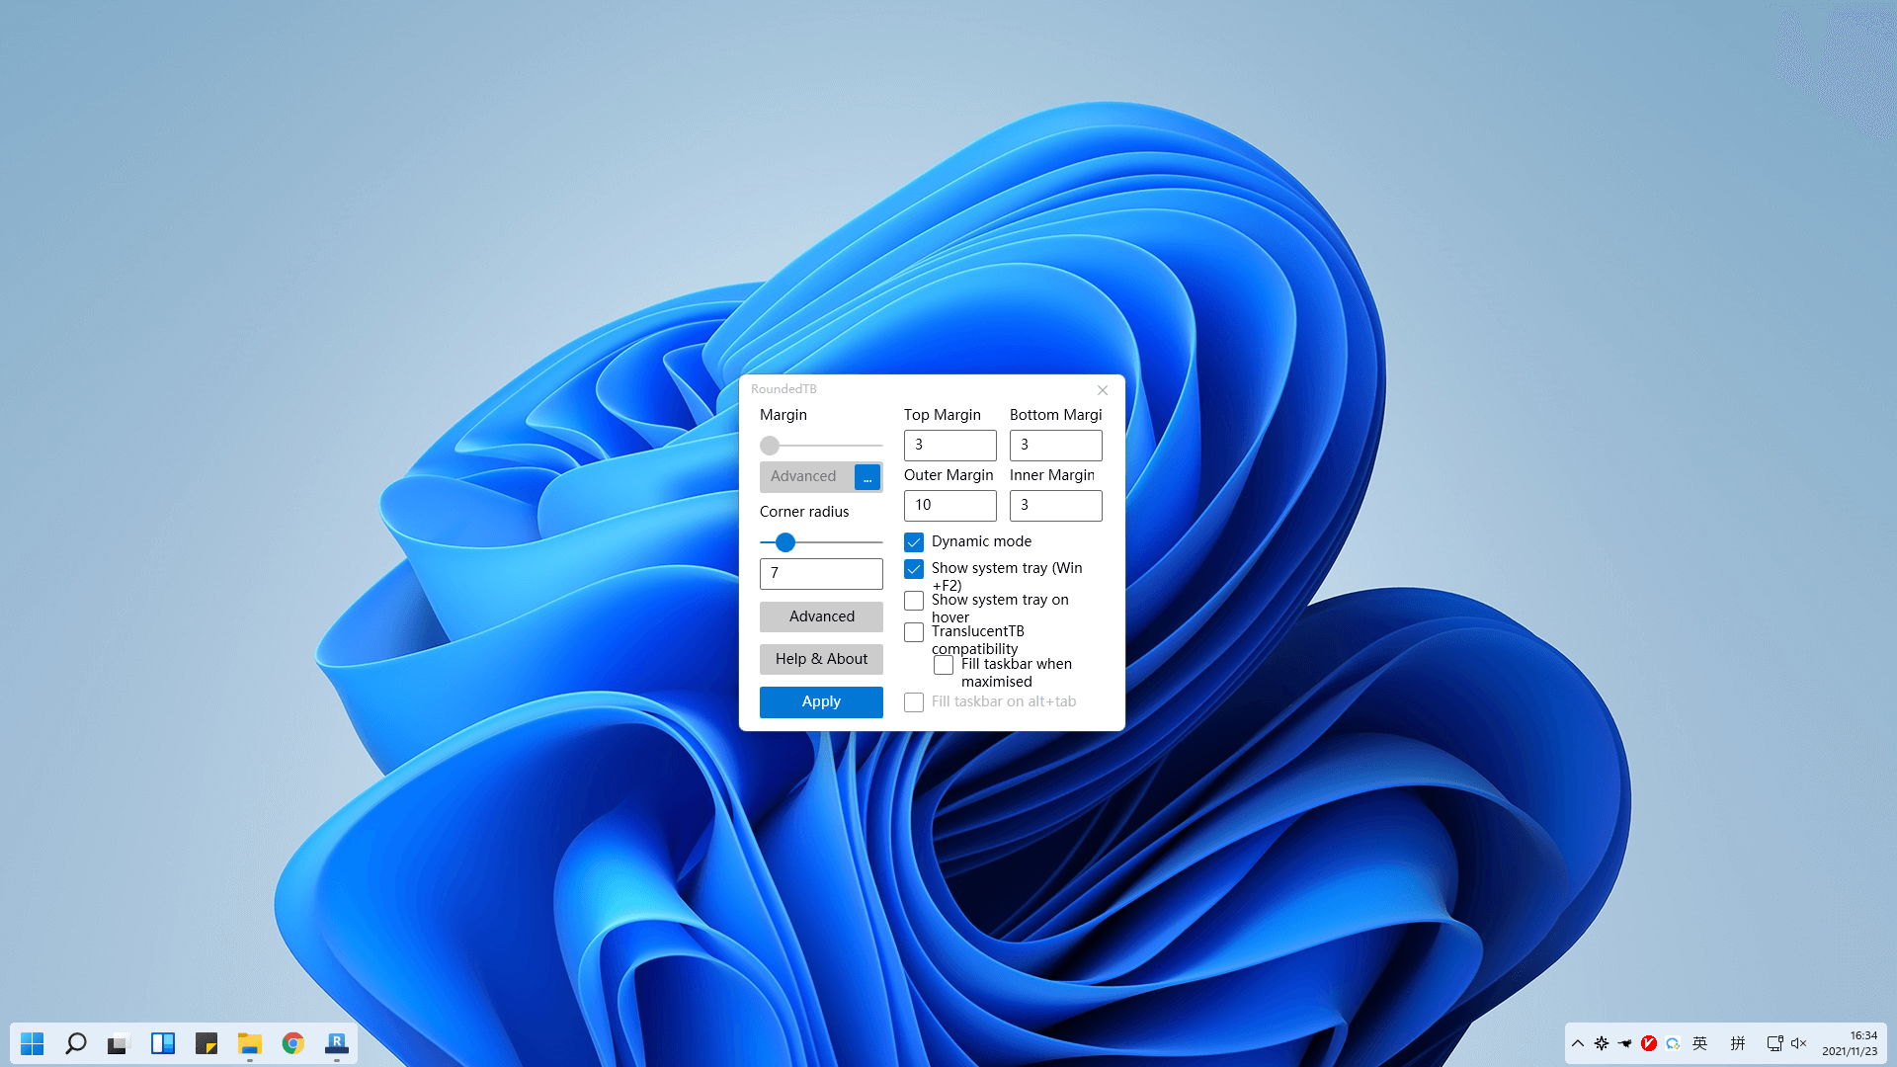The height and width of the screenshot is (1067, 1897).
Task: Open RoundedTB icon in taskbar
Action: (x=337, y=1043)
